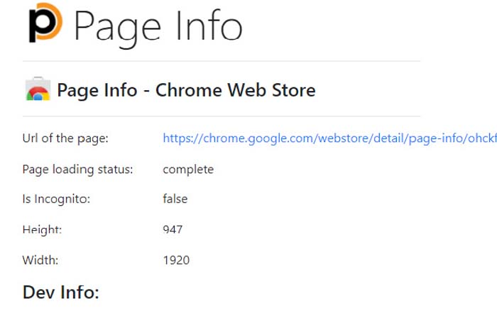Select the width value 1920

pos(176,261)
